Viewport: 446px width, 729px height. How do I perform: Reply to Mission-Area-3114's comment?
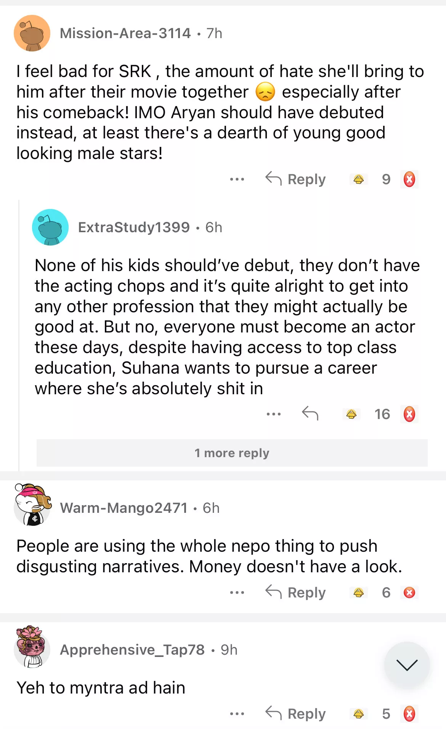pyautogui.click(x=296, y=179)
